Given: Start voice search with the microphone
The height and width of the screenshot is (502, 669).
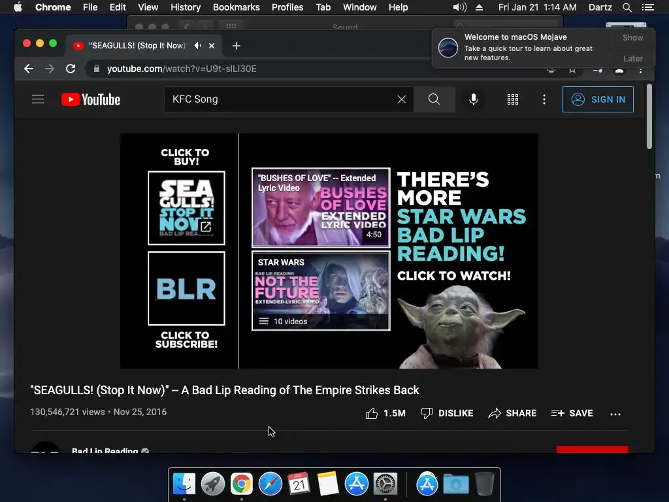Looking at the screenshot, I should 473,99.
